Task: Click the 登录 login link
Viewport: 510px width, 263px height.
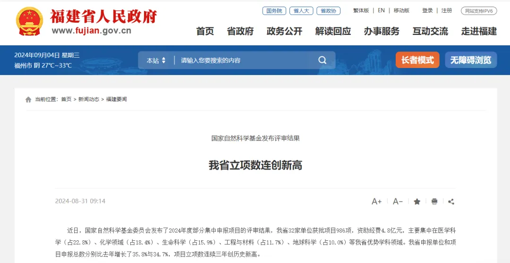Action: 427,10
